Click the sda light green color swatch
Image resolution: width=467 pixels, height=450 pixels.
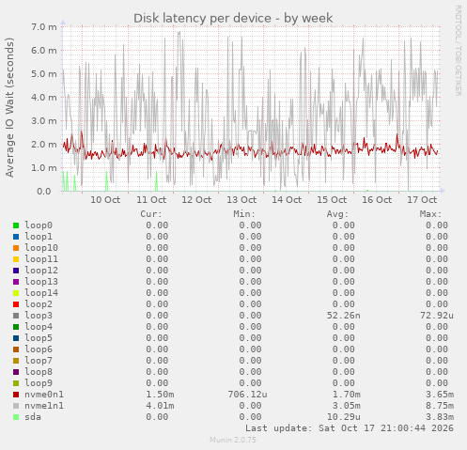16,417
